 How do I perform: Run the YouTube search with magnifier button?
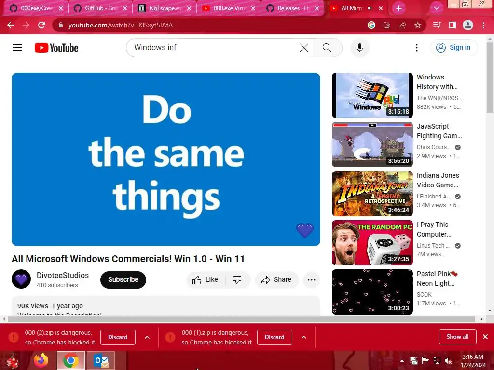(x=327, y=48)
